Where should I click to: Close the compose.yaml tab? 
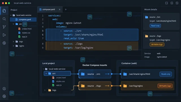click(x=60, y=9)
